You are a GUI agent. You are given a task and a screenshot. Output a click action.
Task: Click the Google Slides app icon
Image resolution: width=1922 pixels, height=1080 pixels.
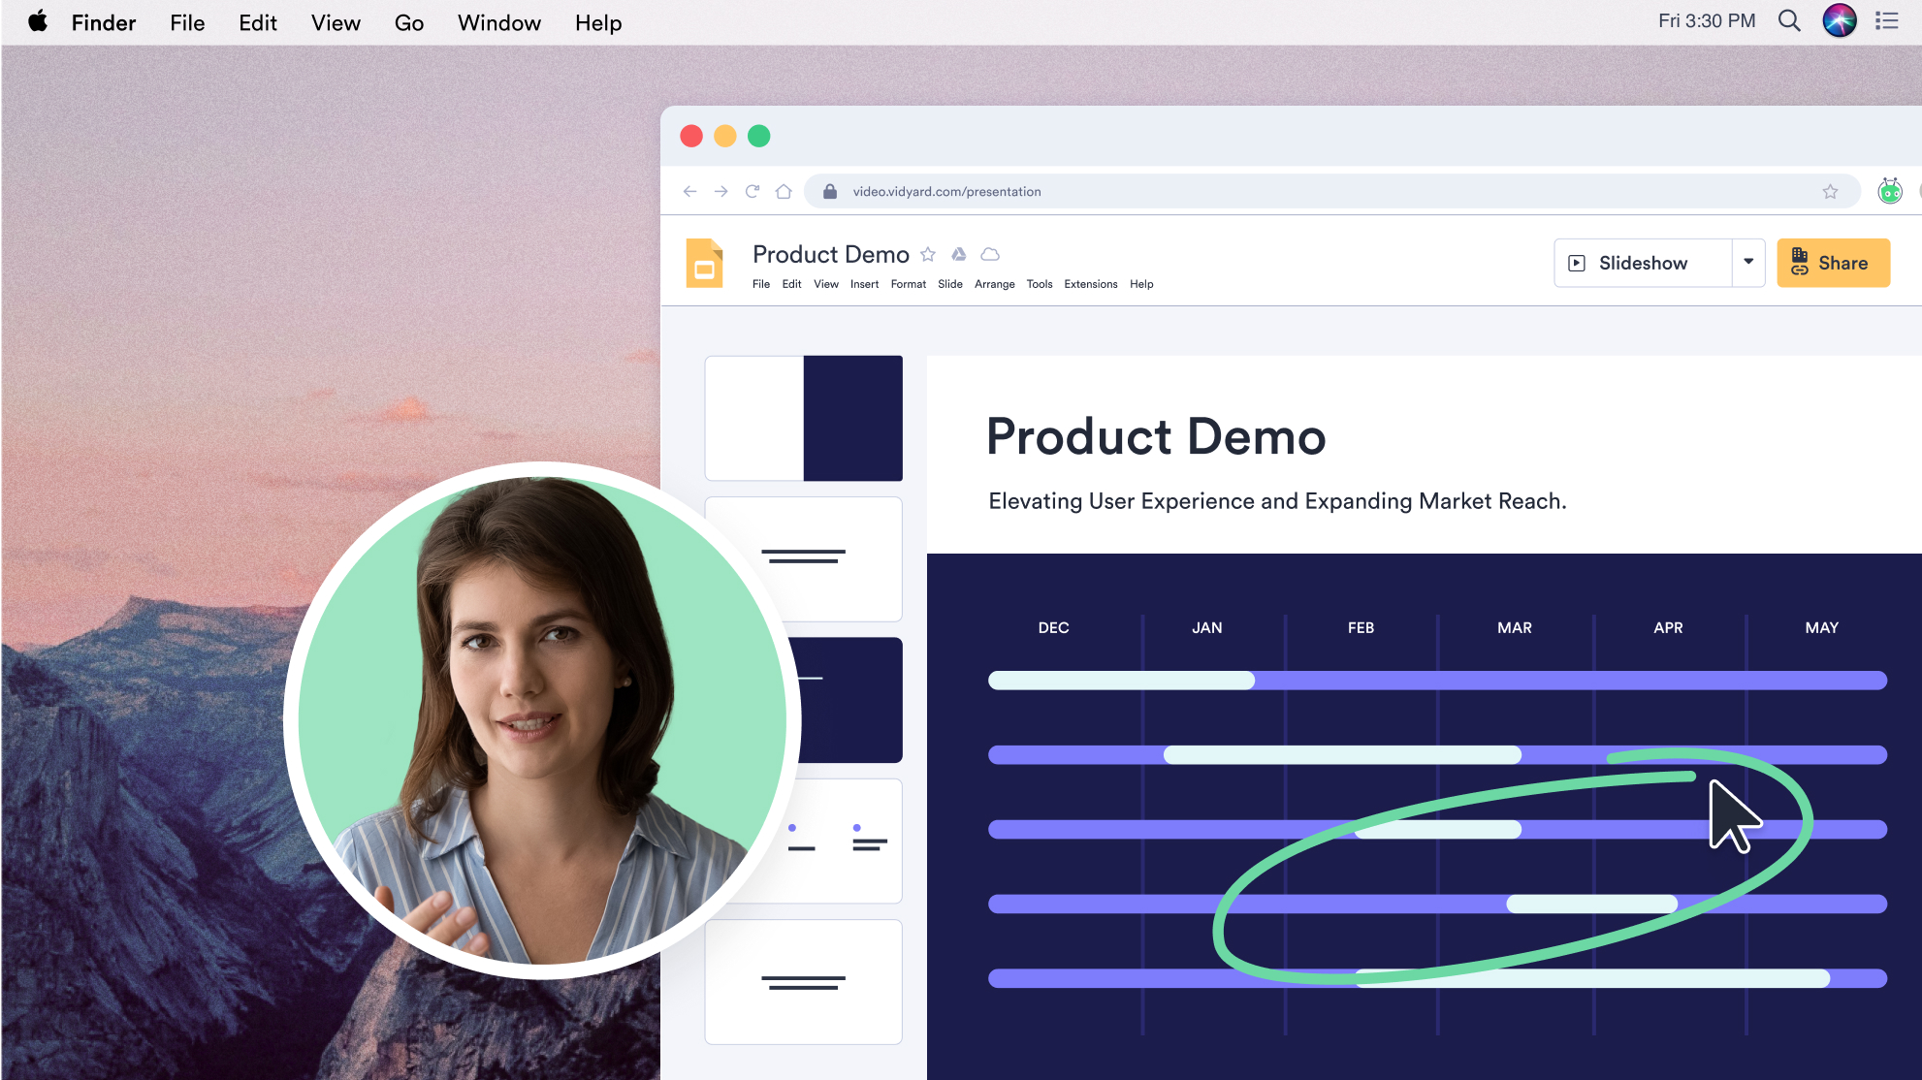(704, 263)
